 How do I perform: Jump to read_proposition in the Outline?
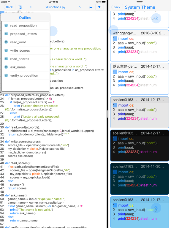click(25, 26)
